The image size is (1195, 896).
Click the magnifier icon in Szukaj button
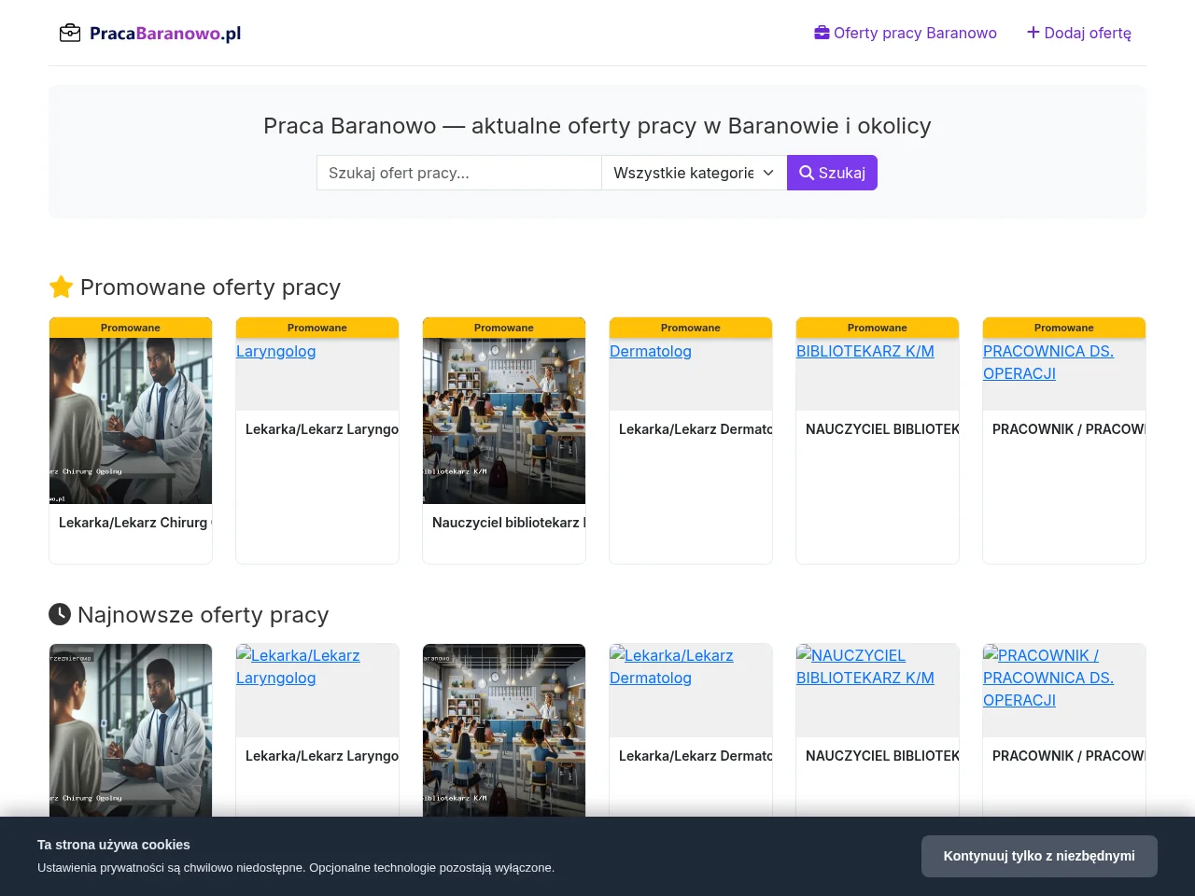(807, 173)
